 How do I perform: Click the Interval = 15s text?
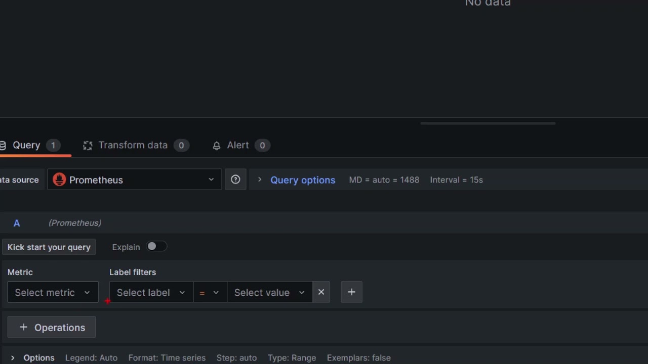(x=457, y=180)
